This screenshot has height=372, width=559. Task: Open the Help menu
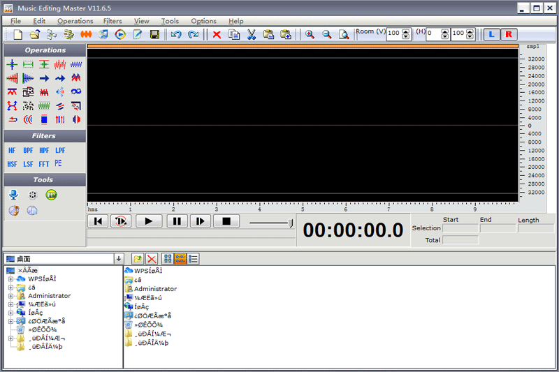236,21
